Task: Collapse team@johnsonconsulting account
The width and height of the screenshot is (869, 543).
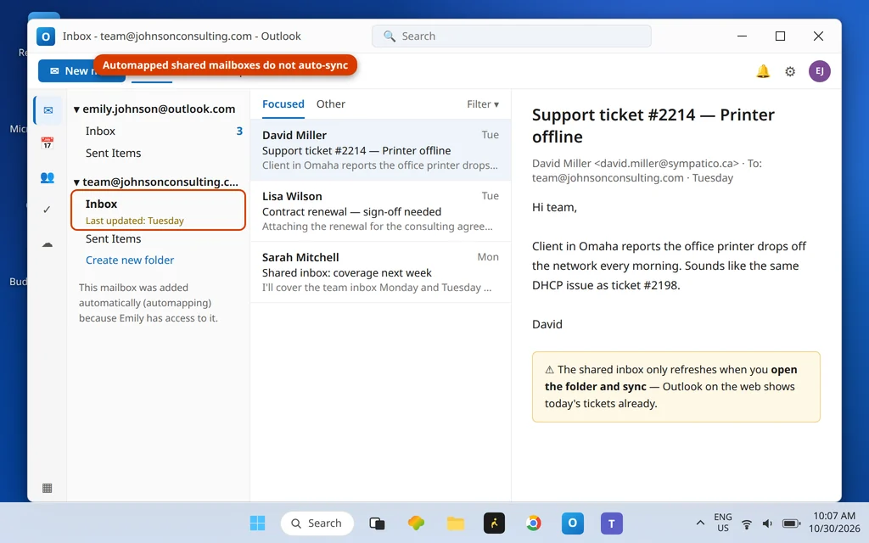Action: tap(76, 182)
